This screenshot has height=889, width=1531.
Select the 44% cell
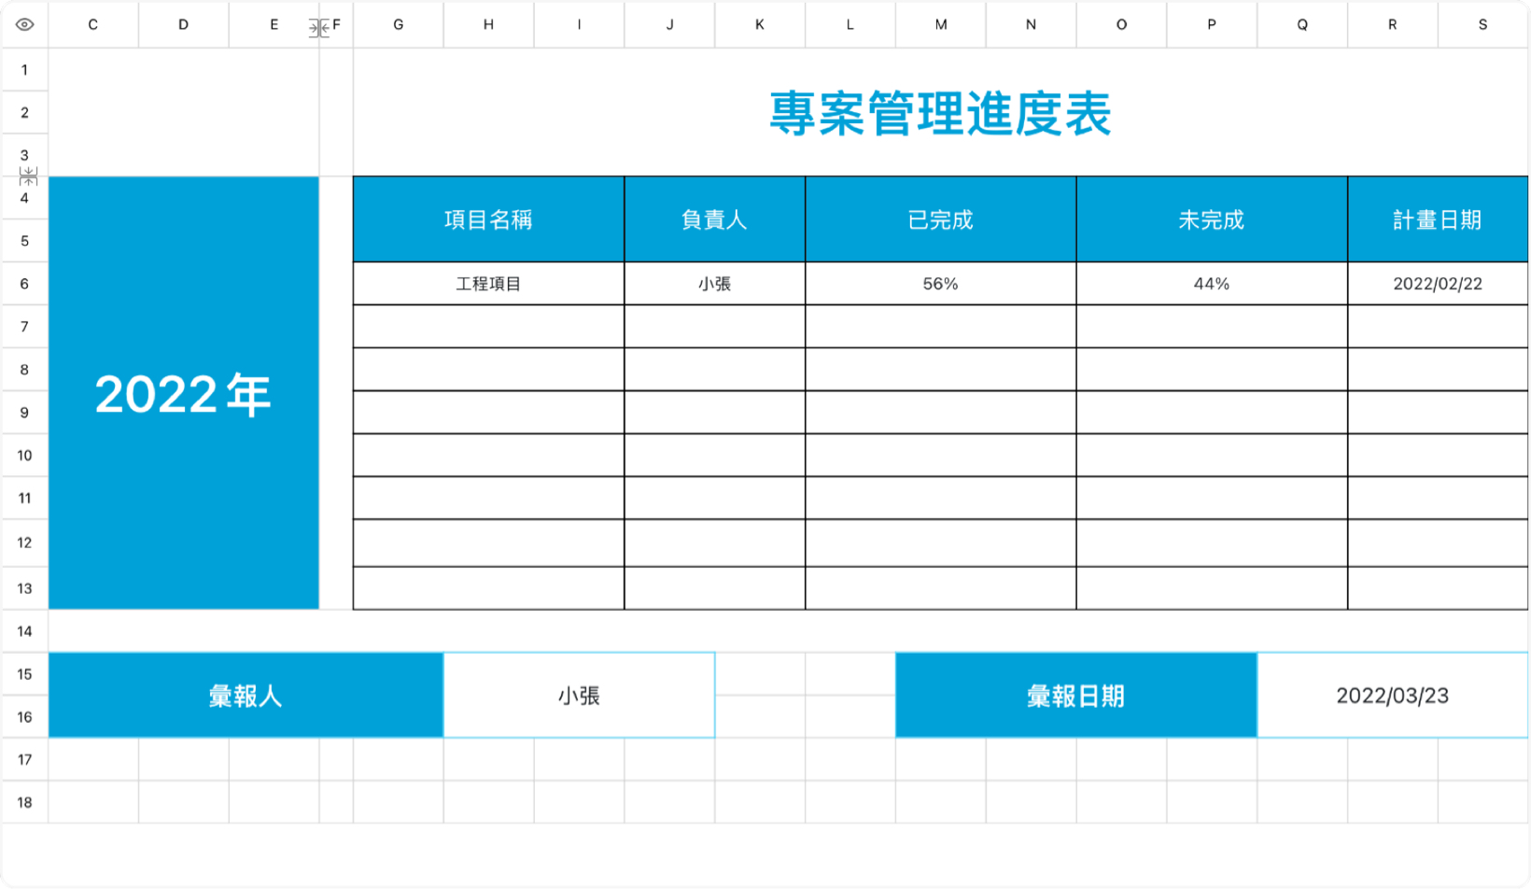(1212, 284)
